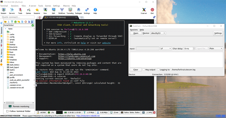This screenshot has width=226, height=118.
Task: Close the terminal tab with its X
Action: coord(76,17)
